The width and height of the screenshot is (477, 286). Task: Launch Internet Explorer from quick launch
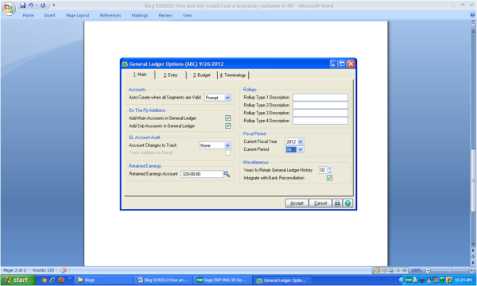52,280
